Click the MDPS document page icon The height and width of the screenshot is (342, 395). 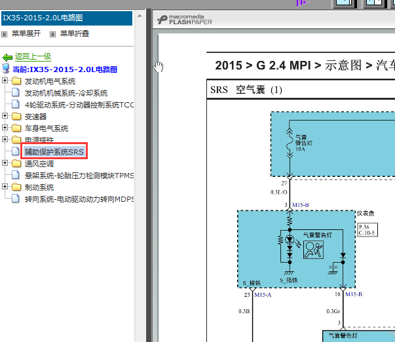click(x=16, y=199)
